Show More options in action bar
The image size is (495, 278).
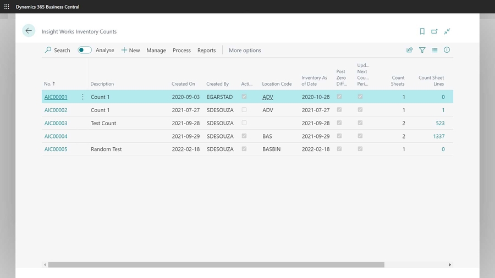(245, 51)
